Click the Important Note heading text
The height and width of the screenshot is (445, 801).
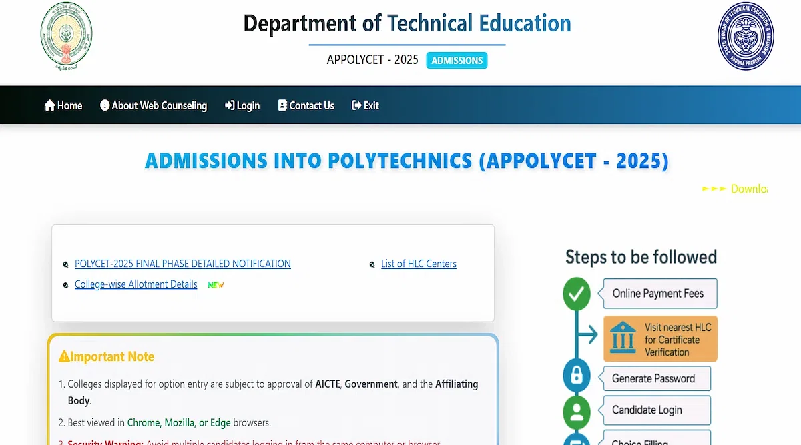[x=113, y=356]
